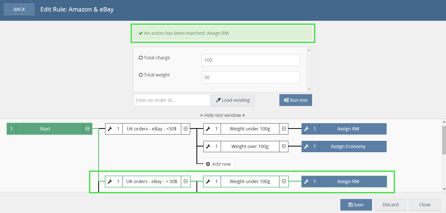Click wrench icon on top Assign RM action

306,129
